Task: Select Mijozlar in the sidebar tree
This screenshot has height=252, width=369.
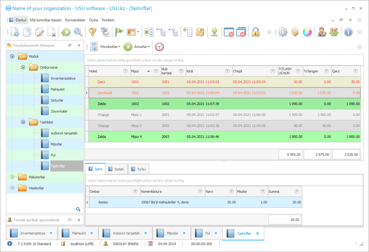Action: pos(56,144)
